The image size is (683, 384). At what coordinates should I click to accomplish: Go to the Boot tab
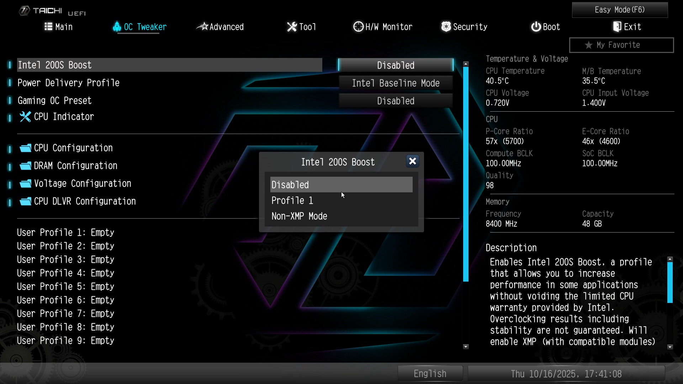point(545,27)
